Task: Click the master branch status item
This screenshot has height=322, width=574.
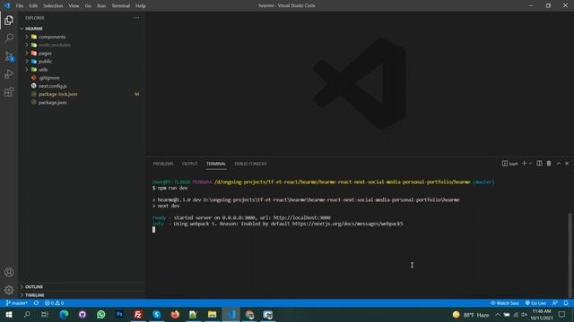Action: 17,303
